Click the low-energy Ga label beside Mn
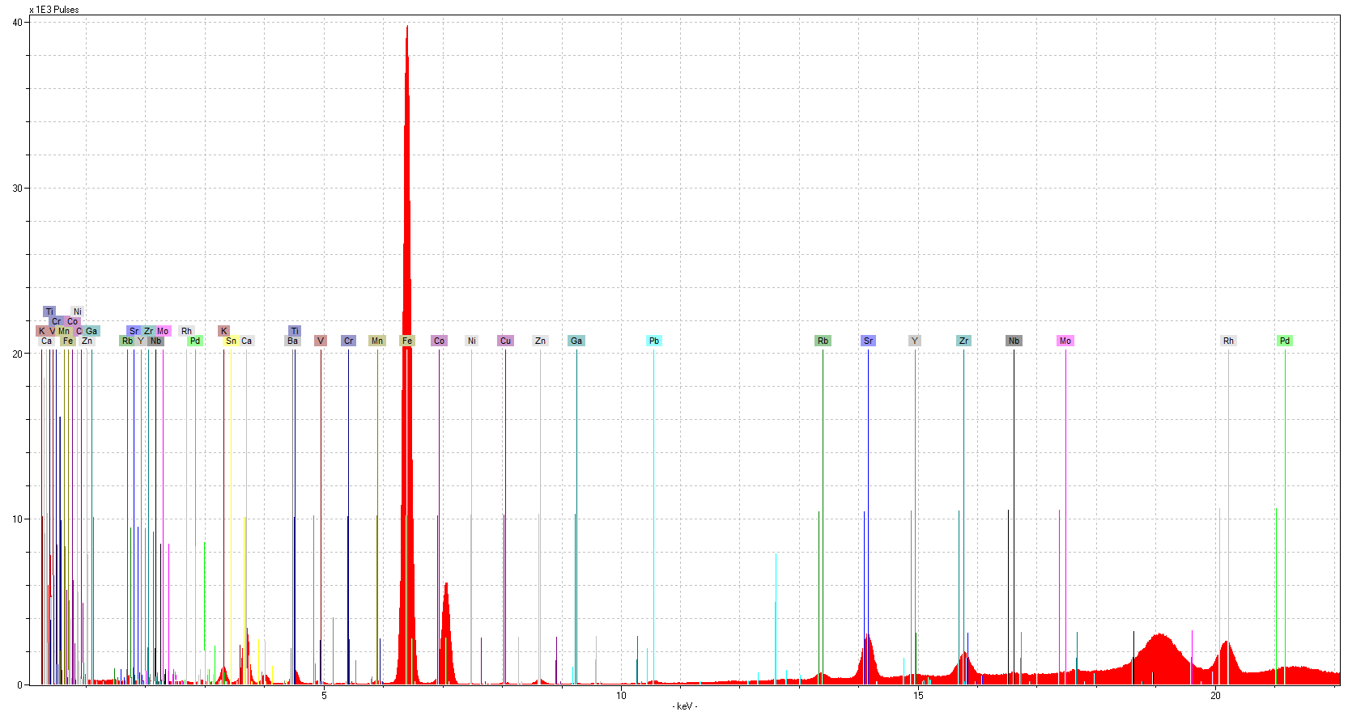The image size is (1348, 712). 91,331
